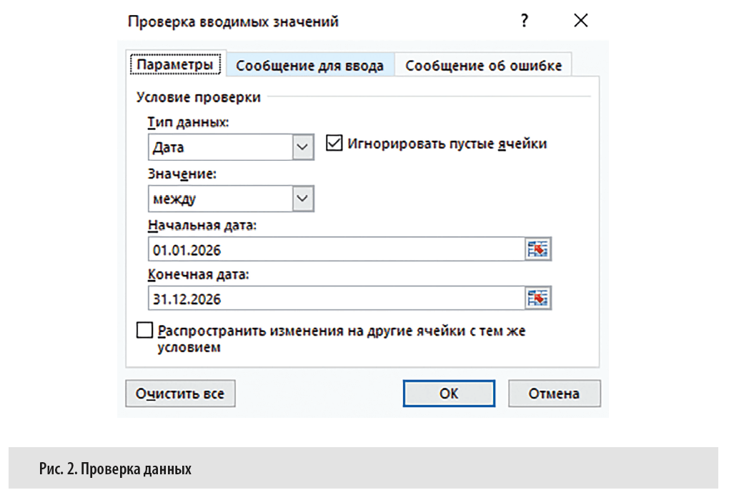Click the dialog title Проверка вводимых значений
The width and height of the screenshot is (729, 500).
pyautogui.click(x=234, y=21)
